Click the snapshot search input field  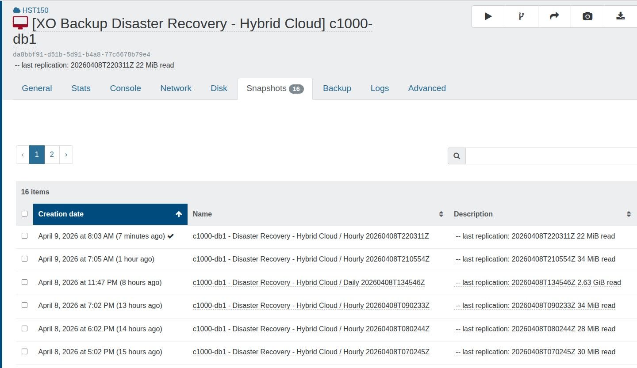(551, 156)
